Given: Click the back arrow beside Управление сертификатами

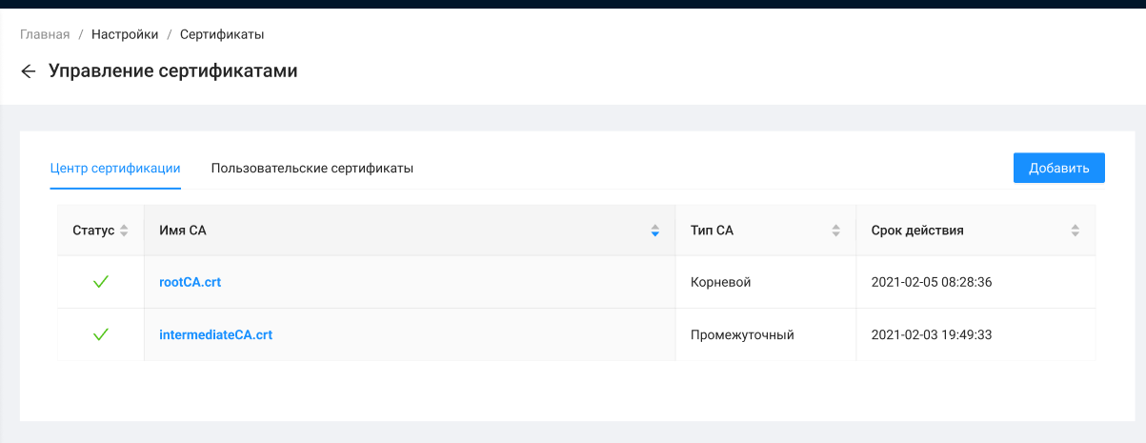Looking at the screenshot, I should click(29, 71).
